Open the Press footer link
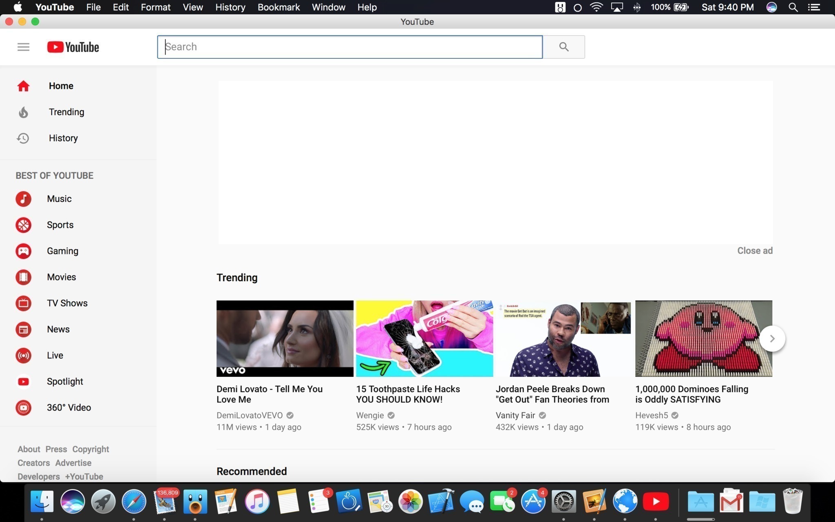835x522 pixels. click(x=56, y=449)
